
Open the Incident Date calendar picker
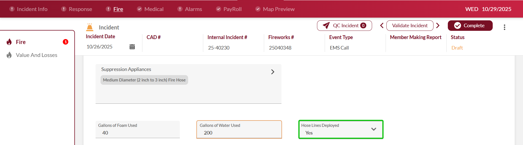(x=132, y=47)
